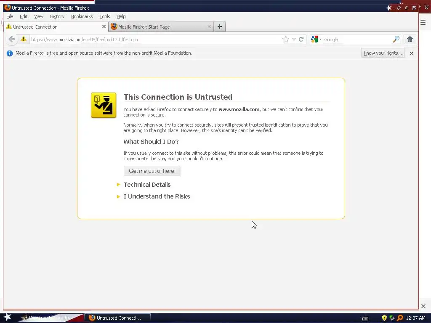Image resolution: width=431 pixels, height=323 pixels.
Task: Click the www.mozilla.com bold text
Action: 239,109
